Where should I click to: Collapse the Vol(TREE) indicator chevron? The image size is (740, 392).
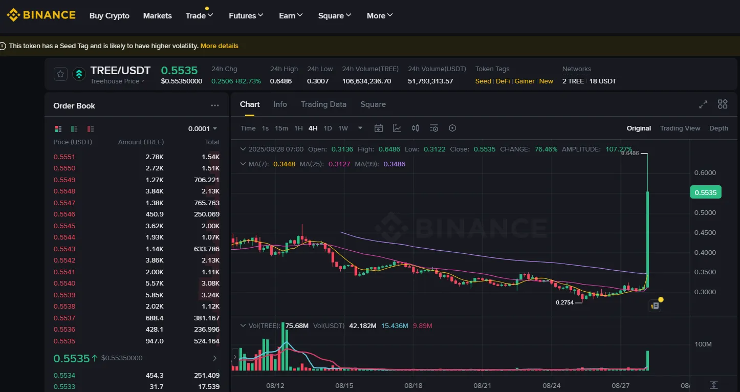point(243,326)
